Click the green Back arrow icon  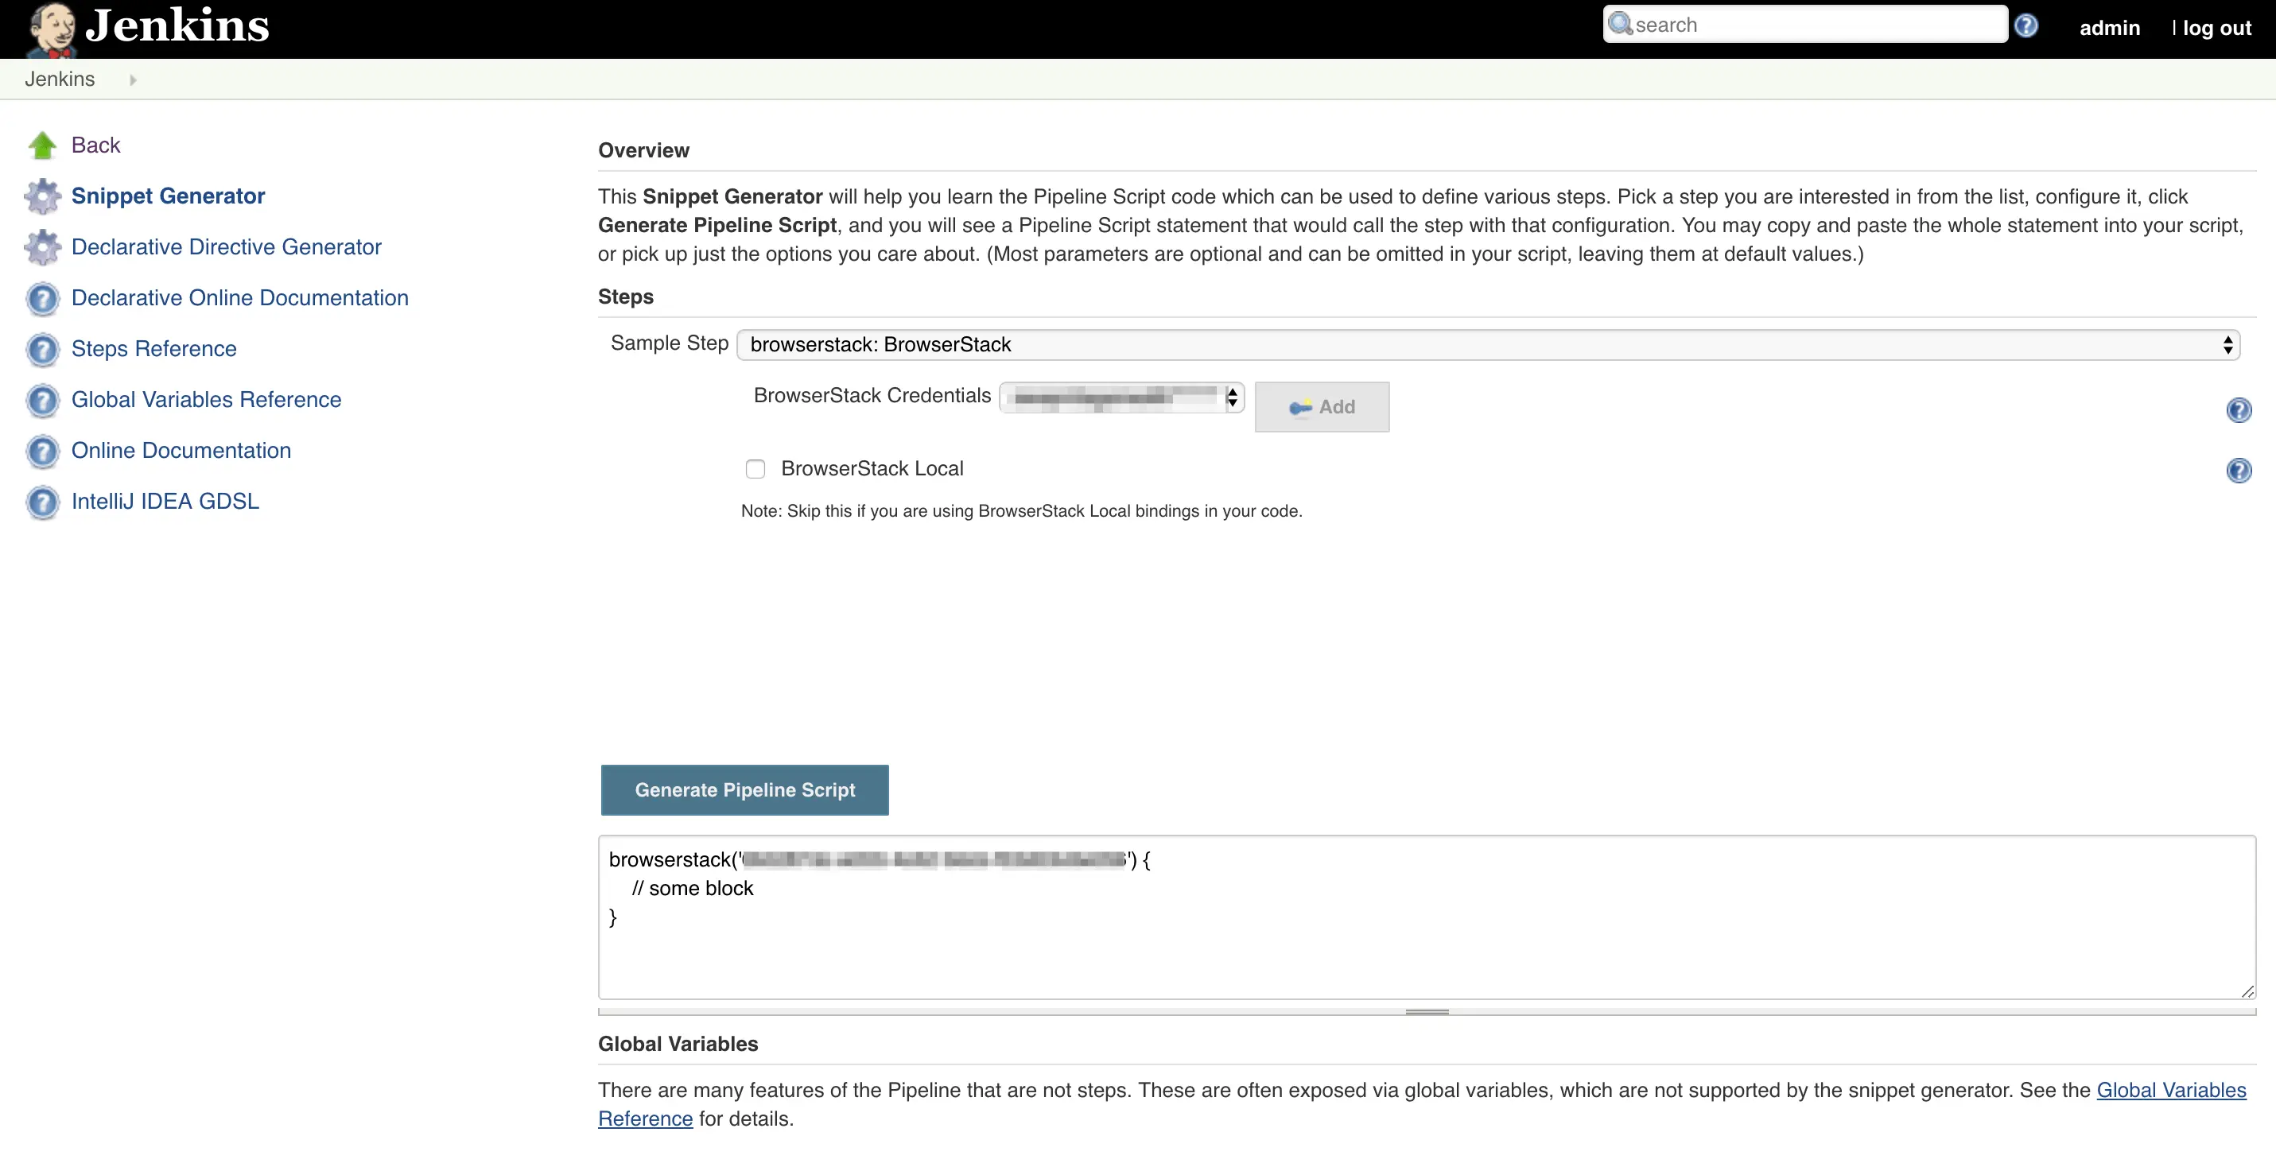click(41, 145)
